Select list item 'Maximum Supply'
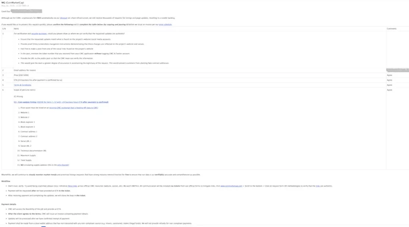This screenshot has width=409, height=227. (x=28, y=156)
